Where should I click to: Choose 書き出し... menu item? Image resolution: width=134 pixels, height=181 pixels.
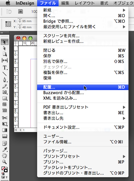pyautogui.click(x=83, y=113)
